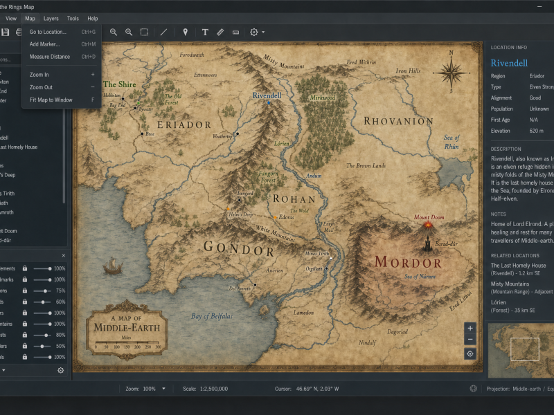
Task: Click the Save floppy disk icon
Action: pos(5,32)
